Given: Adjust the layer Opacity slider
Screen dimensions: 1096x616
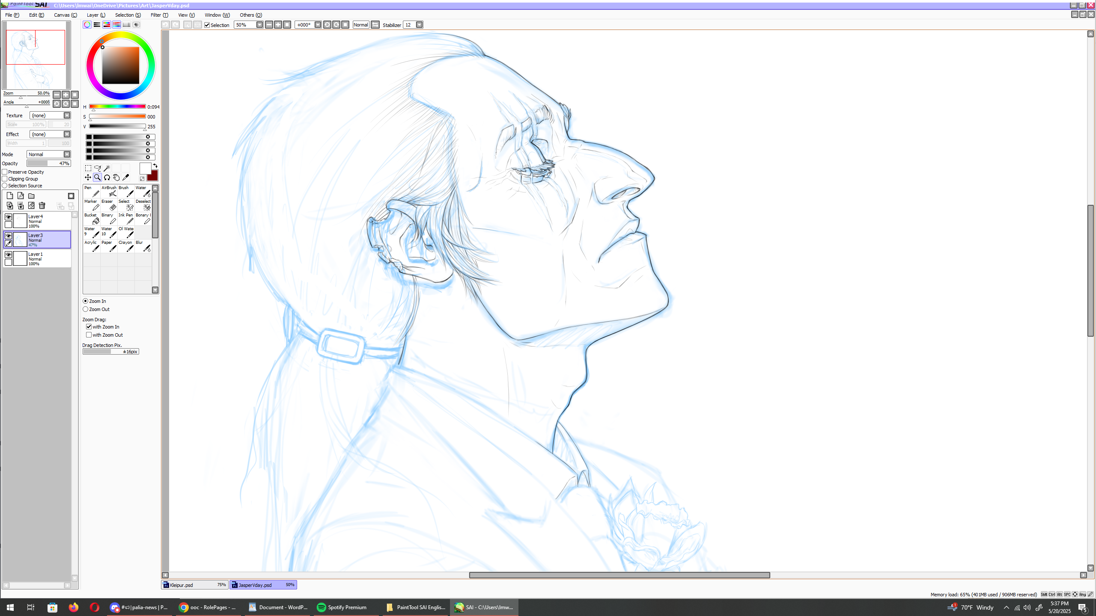Looking at the screenshot, I should (x=49, y=163).
